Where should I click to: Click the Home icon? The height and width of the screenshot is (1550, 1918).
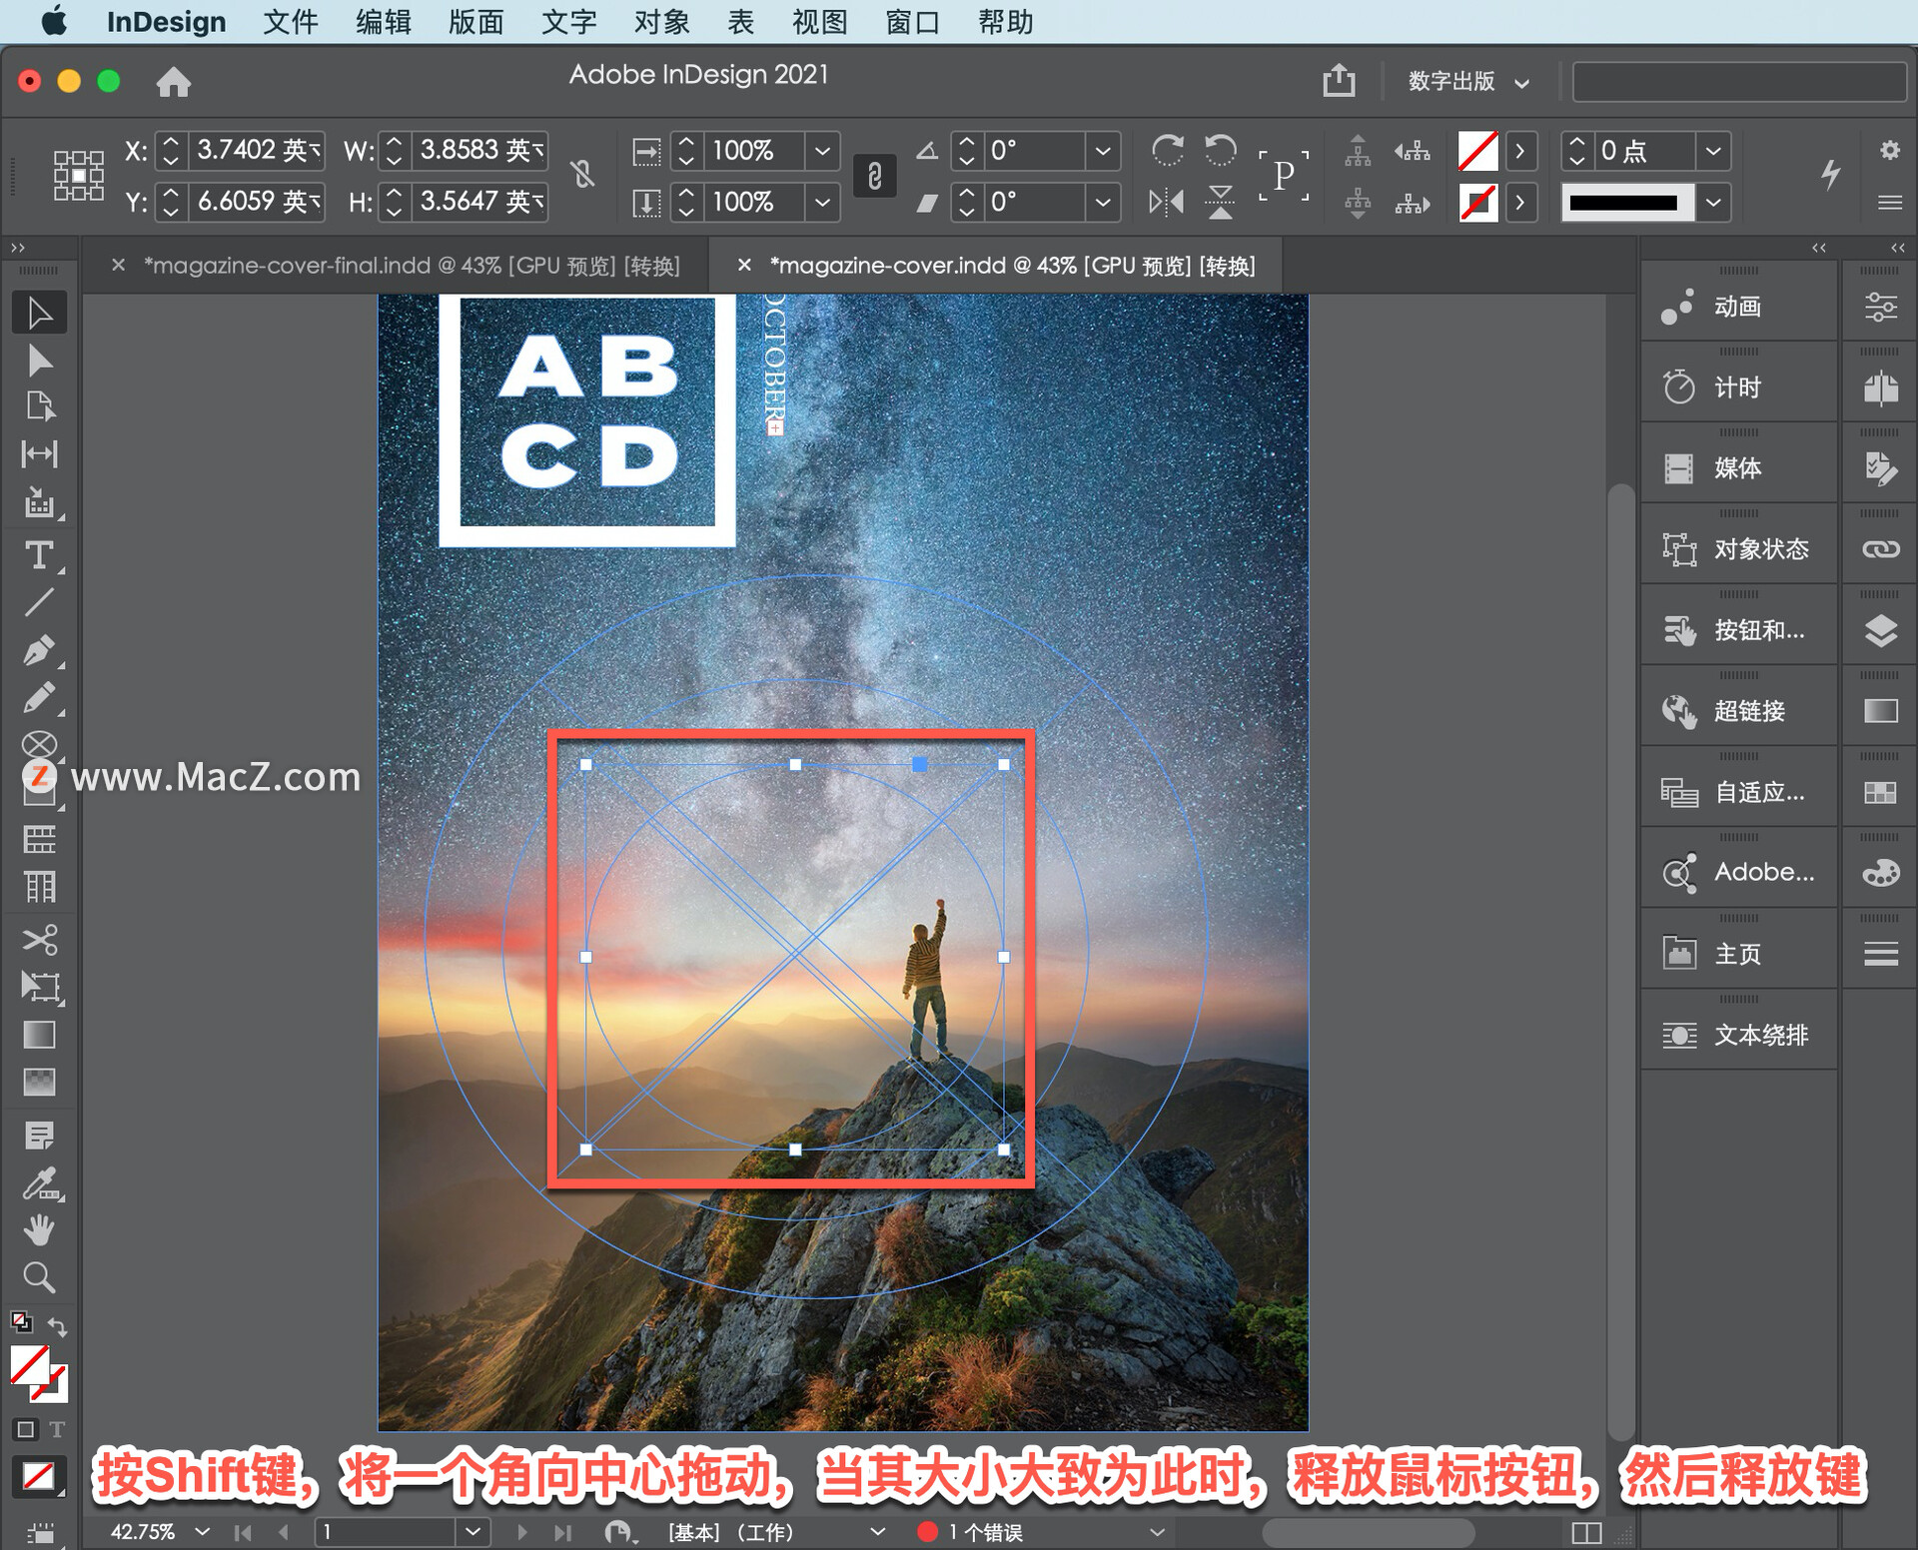[174, 82]
